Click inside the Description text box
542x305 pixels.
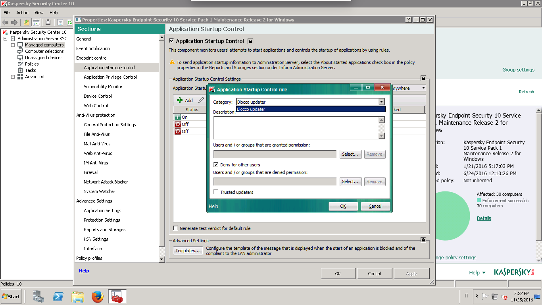296,128
